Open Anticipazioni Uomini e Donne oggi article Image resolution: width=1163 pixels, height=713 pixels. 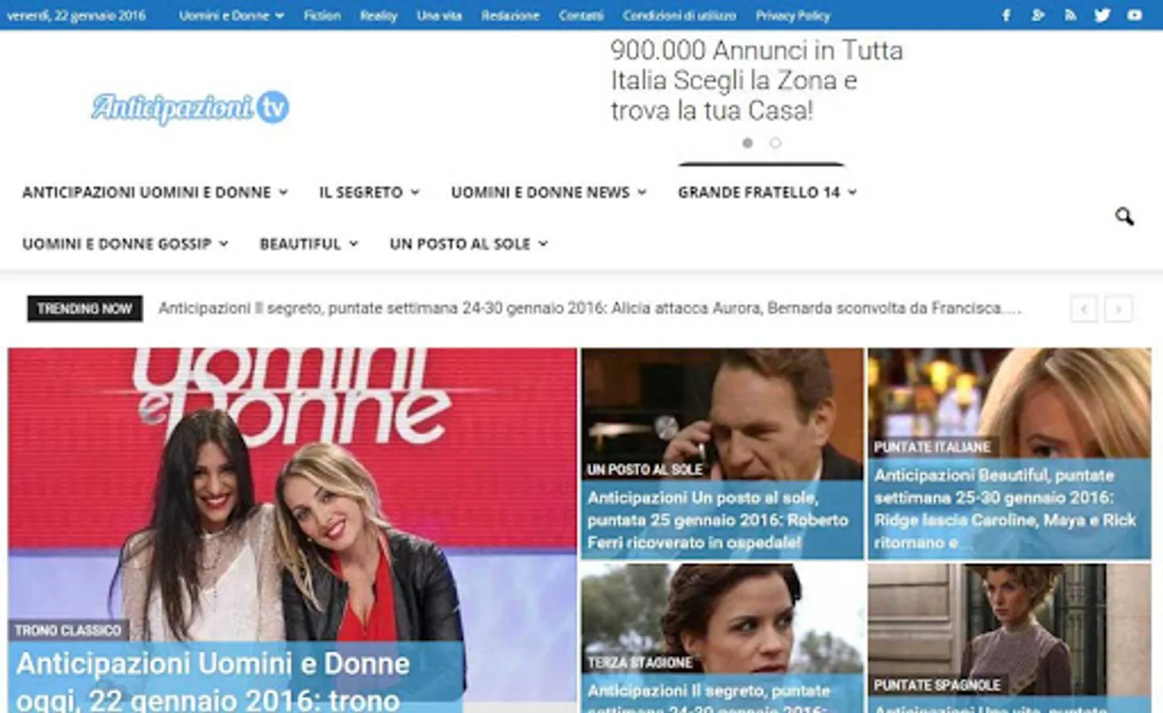click(212, 681)
